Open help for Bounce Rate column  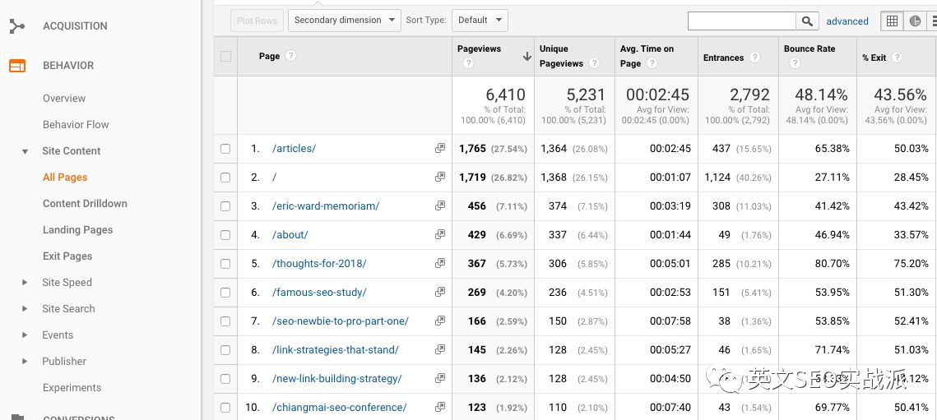pos(794,62)
